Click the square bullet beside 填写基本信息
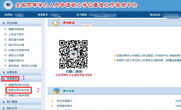Viewport: 181px width, 110px height. click(6, 40)
